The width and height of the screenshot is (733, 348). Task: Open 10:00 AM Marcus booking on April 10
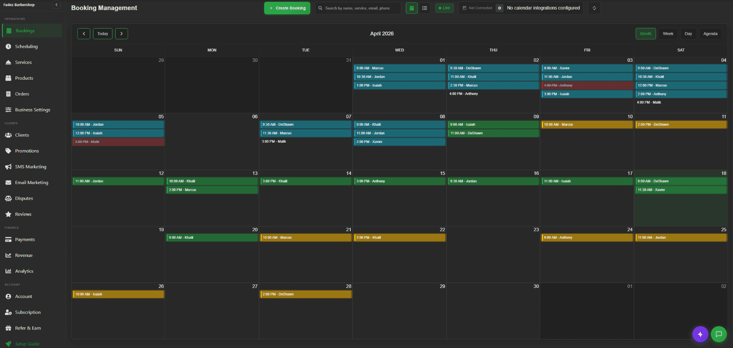pyautogui.click(x=587, y=124)
